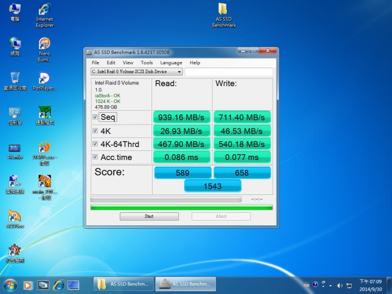This screenshot has width=392, height=294.
Task: Launch the media player pinned on taskbar
Action: (28, 285)
